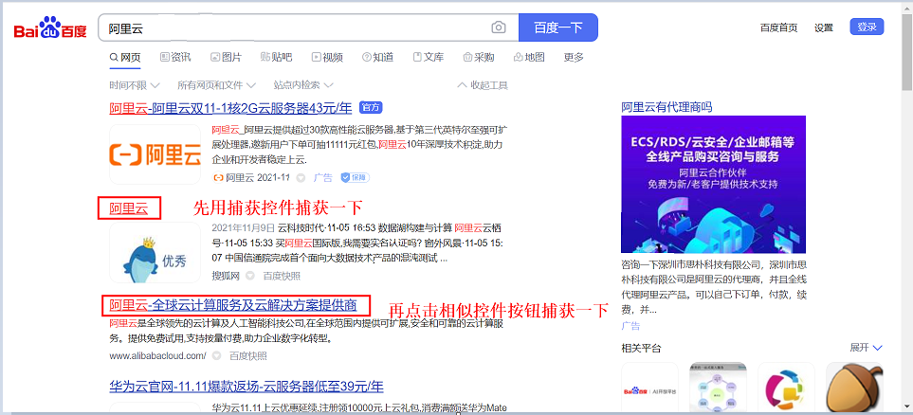Open dropdown arrow beside 搜狐网
The height and width of the screenshot is (415, 913).
(x=249, y=276)
